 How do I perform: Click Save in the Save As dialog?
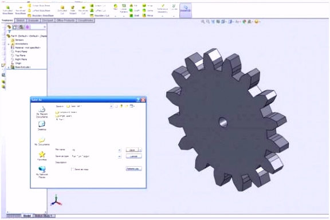(132, 150)
